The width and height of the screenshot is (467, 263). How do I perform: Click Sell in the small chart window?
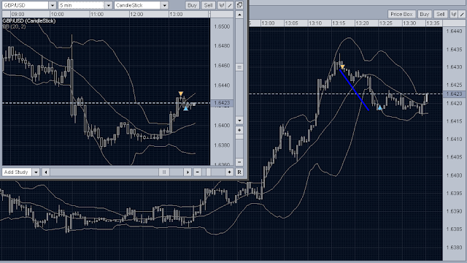[x=208, y=5]
